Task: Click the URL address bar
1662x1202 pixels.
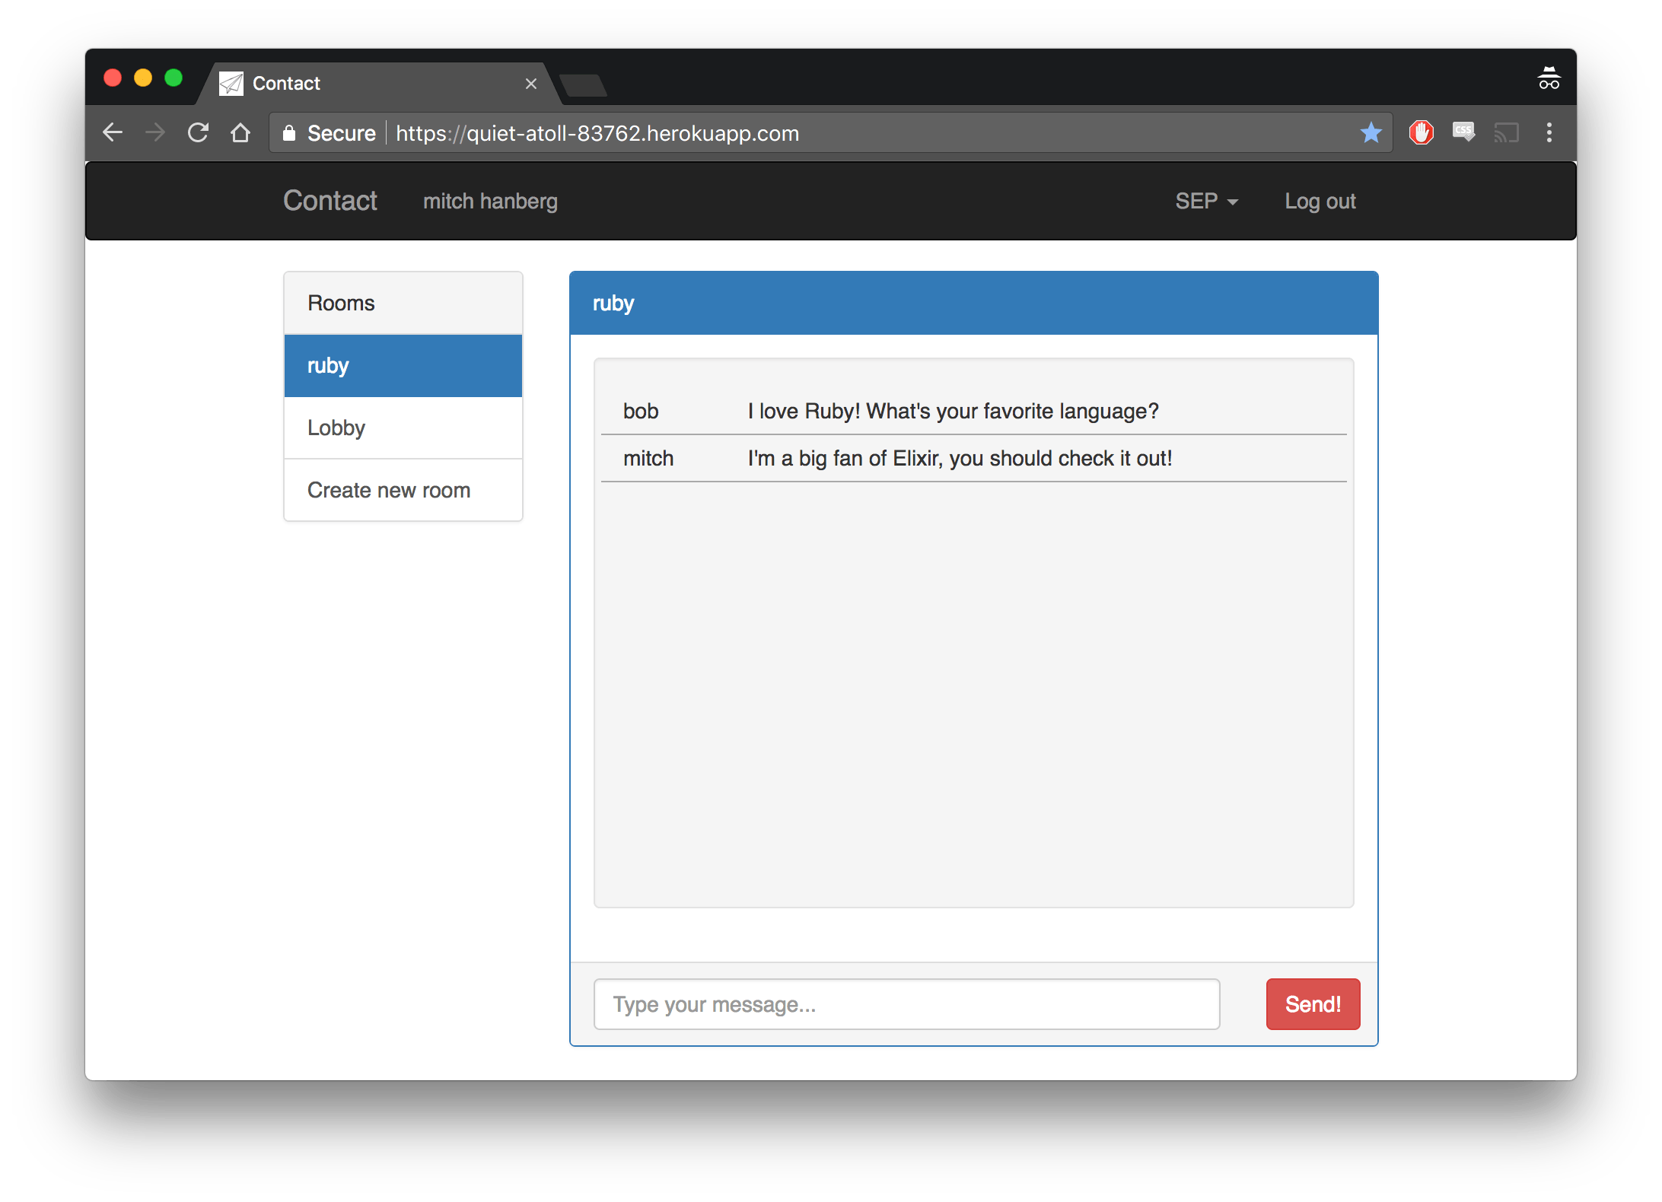Action: coord(837,133)
